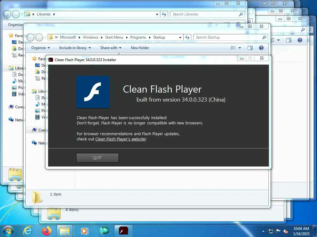Viewport: 317px width, 237px height.
Task: Select Windows in breadcrumb path
Action: tap(90, 37)
